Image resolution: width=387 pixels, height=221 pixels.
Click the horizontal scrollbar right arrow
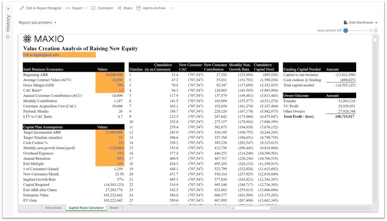[x=371, y=208]
